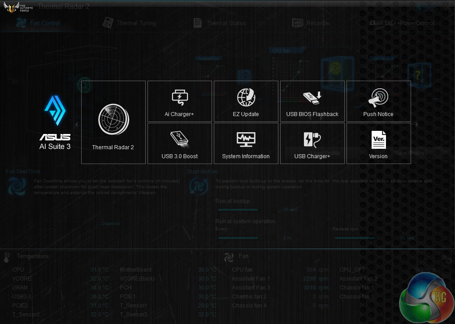Viewport: 455px width, 324px height.
Task: Click the right arrow beside the tiles
Action: 417,125
